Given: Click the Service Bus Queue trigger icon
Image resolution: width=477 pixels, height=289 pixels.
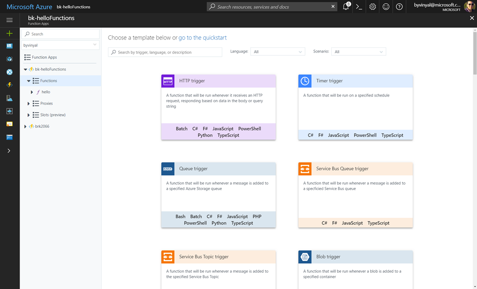Looking at the screenshot, I should point(305,169).
